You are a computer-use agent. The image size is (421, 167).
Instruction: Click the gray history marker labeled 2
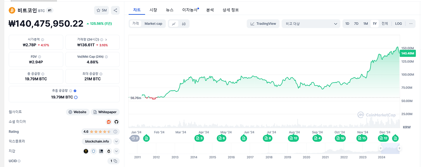click(135, 138)
